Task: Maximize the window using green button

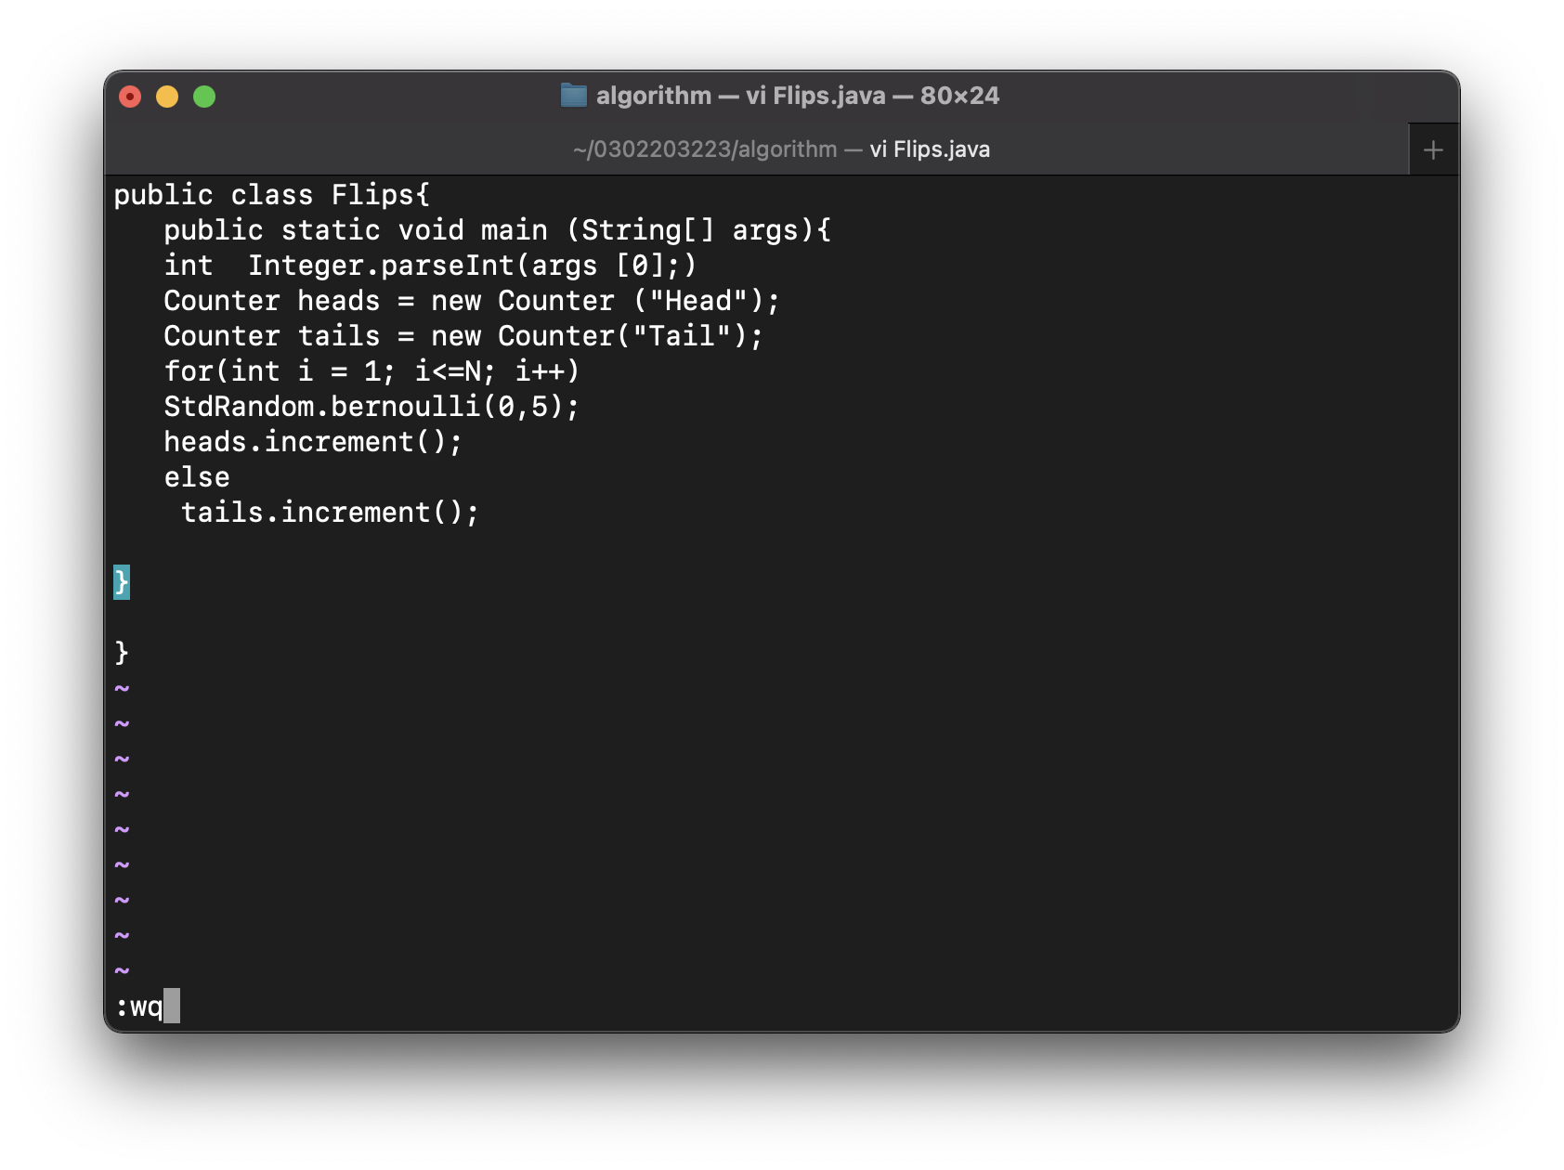Action: 204,97
